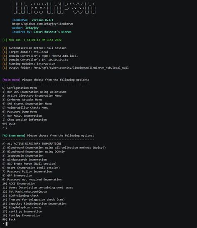Click the Password Dump Menu line
Screen dimensions: 197x228
click(20, 112)
